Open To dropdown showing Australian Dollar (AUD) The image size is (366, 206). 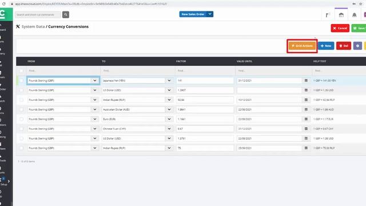point(169,109)
